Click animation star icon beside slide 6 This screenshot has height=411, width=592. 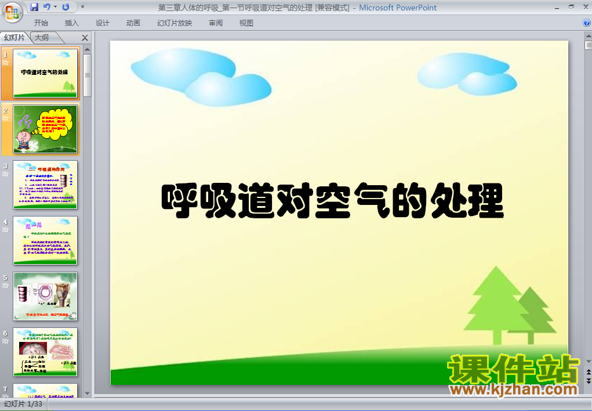coord(5,341)
